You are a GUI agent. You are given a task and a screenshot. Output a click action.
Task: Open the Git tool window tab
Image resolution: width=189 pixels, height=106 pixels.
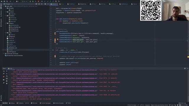pyautogui.click(x=27, y=103)
